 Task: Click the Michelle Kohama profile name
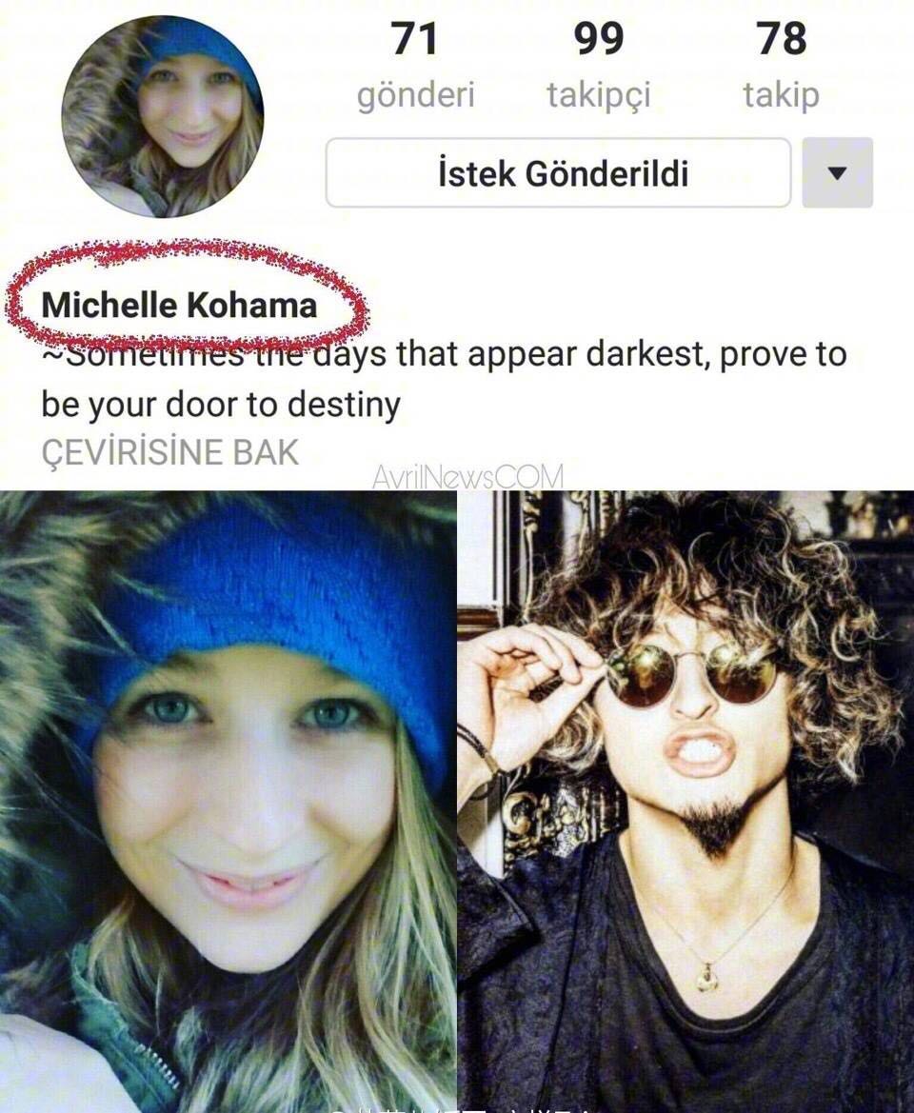click(180, 306)
